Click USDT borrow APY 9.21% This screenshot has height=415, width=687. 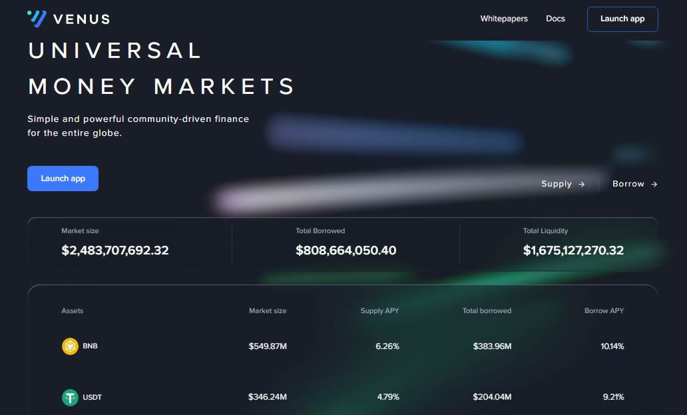click(613, 397)
